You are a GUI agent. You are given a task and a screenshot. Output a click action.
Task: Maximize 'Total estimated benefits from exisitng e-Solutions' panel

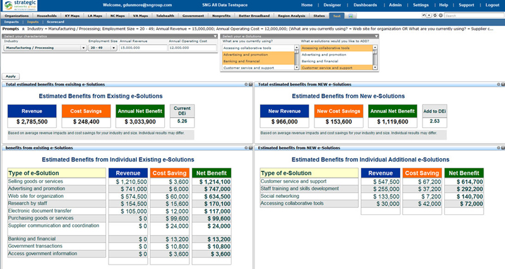click(x=251, y=84)
